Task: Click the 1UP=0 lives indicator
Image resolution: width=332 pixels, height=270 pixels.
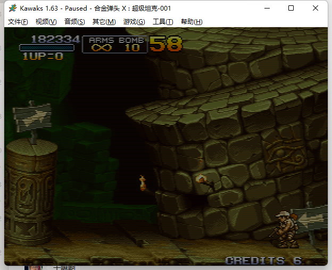Action: [43, 56]
